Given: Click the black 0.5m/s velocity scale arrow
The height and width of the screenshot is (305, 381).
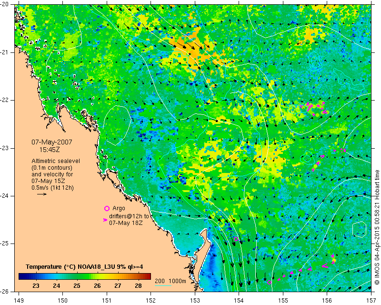Looking at the screenshot, I should click(42, 194).
